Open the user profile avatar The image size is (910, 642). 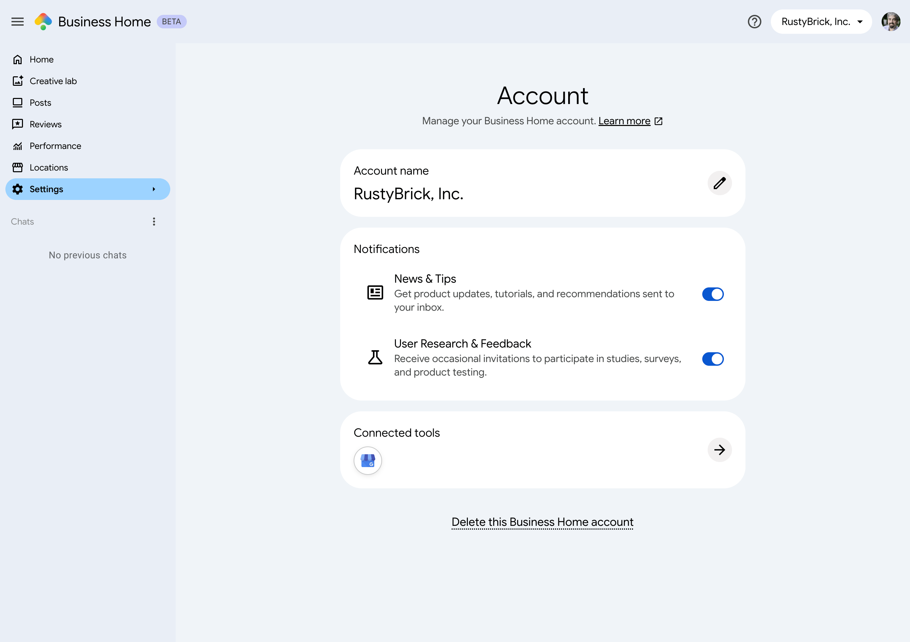coord(891,21)
